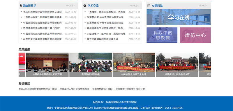
Task: Open article 马克思主义基本原理教研室开展大学
Action: 42,39
